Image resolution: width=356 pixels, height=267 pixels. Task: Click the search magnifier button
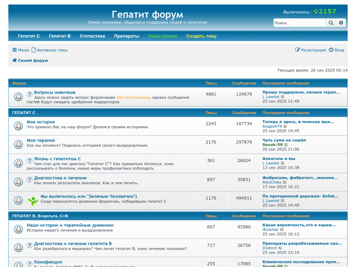click(x=331, y=23)
